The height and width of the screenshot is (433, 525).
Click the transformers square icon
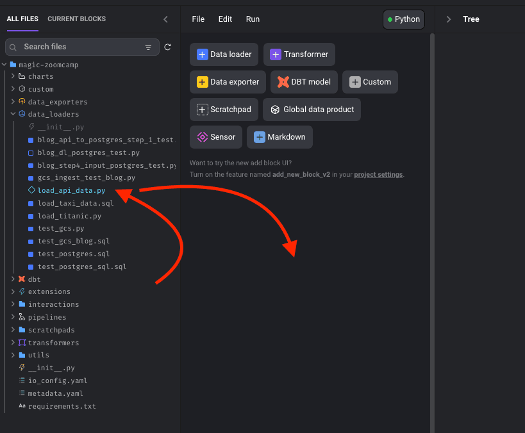(22, 342)
